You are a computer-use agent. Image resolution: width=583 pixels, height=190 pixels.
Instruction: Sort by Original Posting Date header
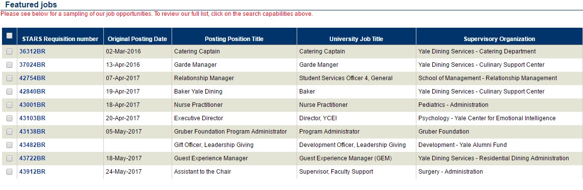tap(137, 39)
